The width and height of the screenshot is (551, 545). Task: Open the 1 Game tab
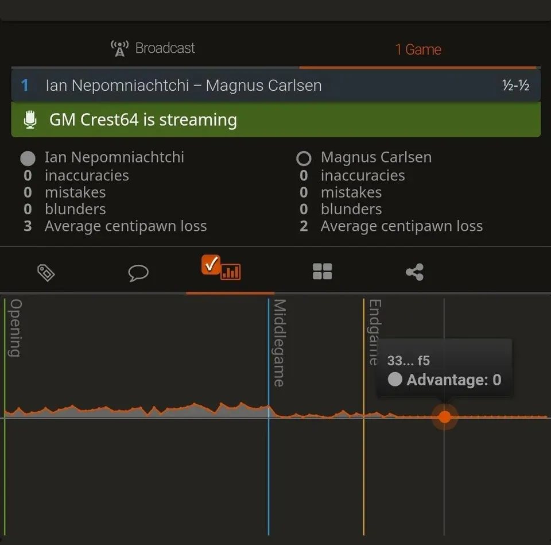(x=418, y=49)
